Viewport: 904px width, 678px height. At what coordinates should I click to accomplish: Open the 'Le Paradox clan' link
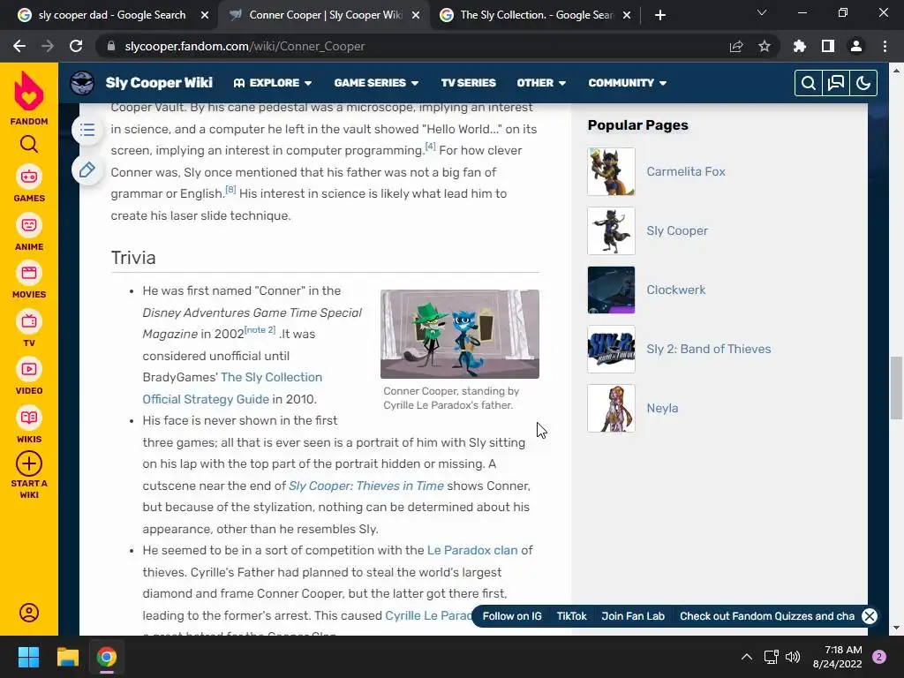click(x=472, y=550)
